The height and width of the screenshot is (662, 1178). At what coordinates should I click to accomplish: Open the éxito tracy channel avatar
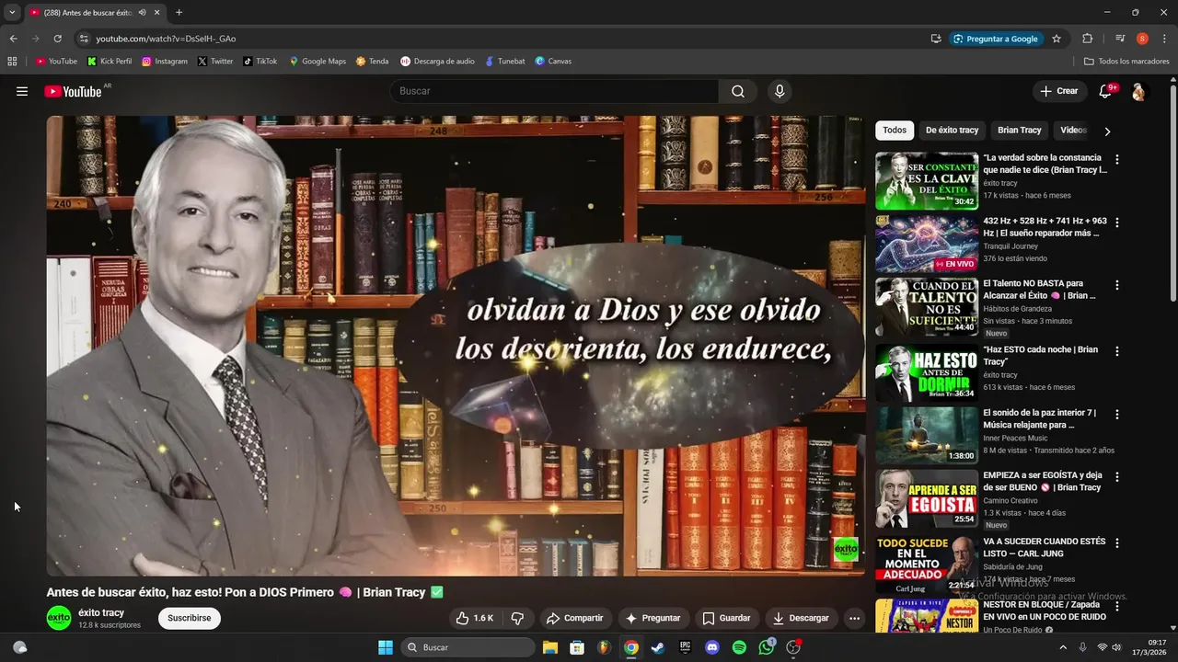pyautogui.click(x=59, y=618)
